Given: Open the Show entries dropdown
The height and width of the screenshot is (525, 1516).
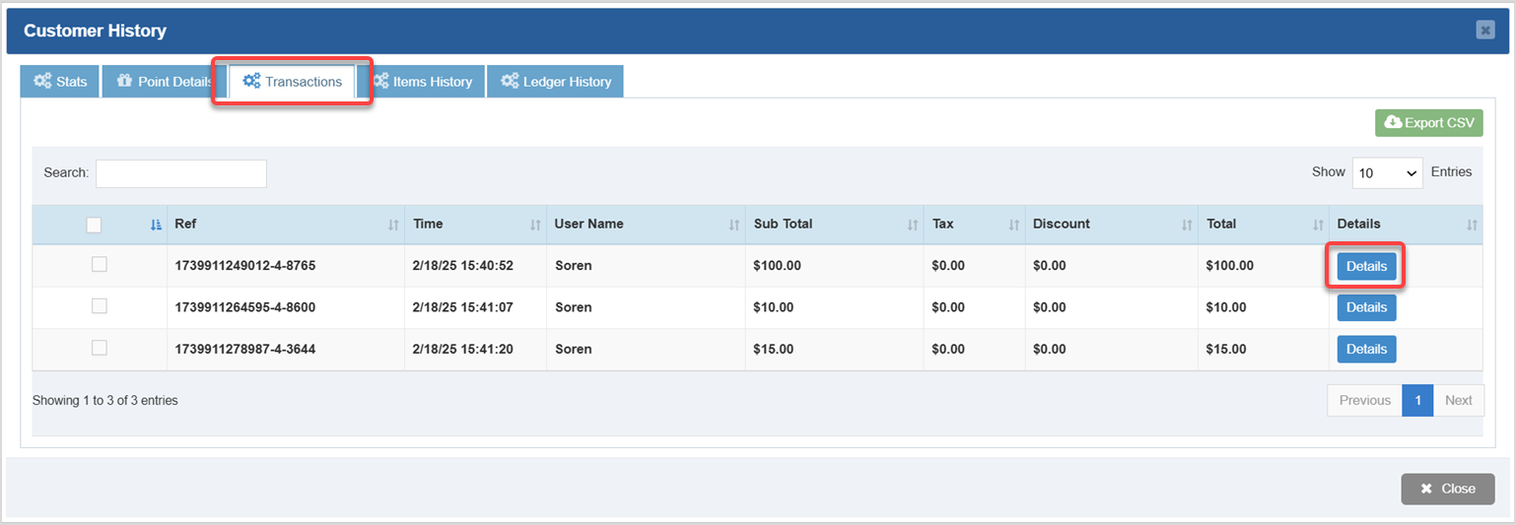Looking at the screenshot, I should (x=1388, y=172).
